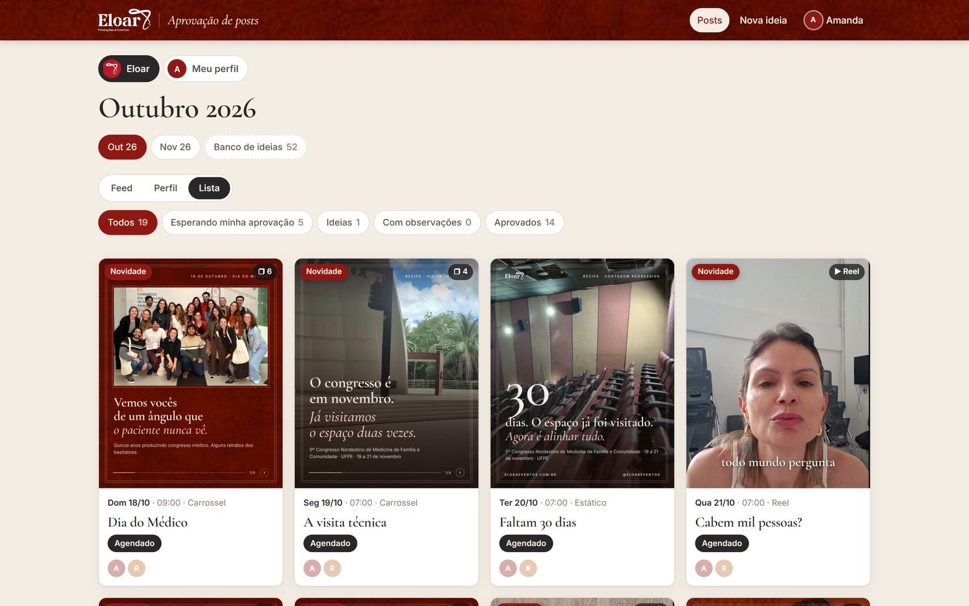Click carousel count badge on A visita técnica

[x=461, y=271]
